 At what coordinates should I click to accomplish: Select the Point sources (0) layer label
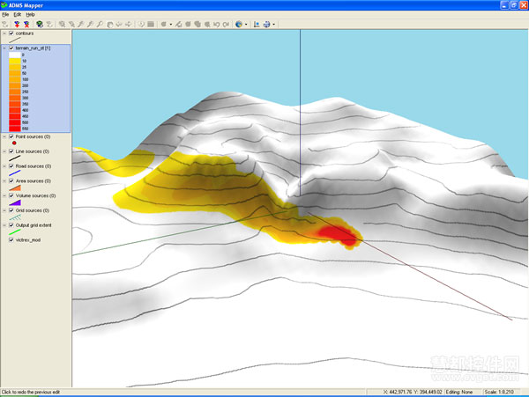34,136
